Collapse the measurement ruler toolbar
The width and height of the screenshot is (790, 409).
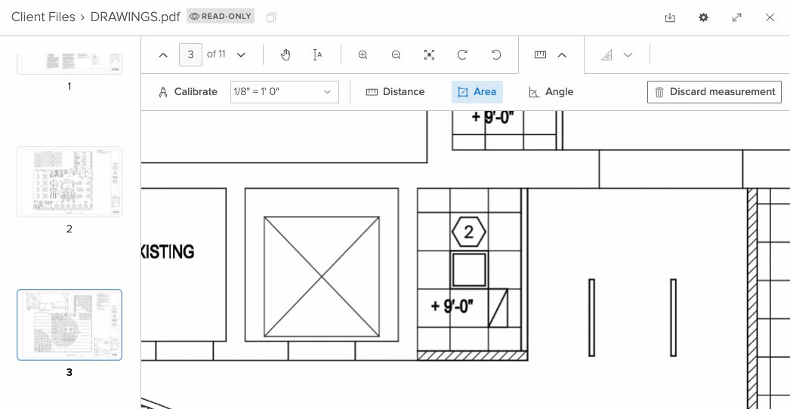point(562,55)
